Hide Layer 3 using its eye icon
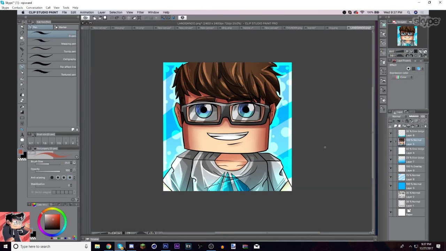446x251 pixels. [390, 186]
